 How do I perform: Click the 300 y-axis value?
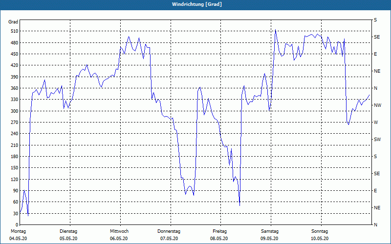15,111
